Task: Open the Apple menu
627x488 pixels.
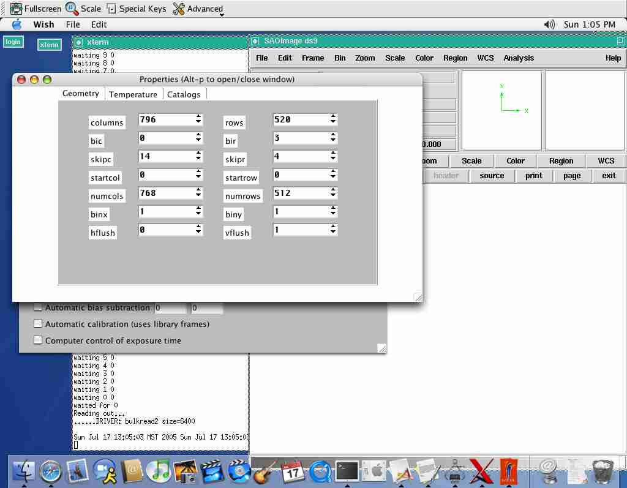Action: pos(17,24)
